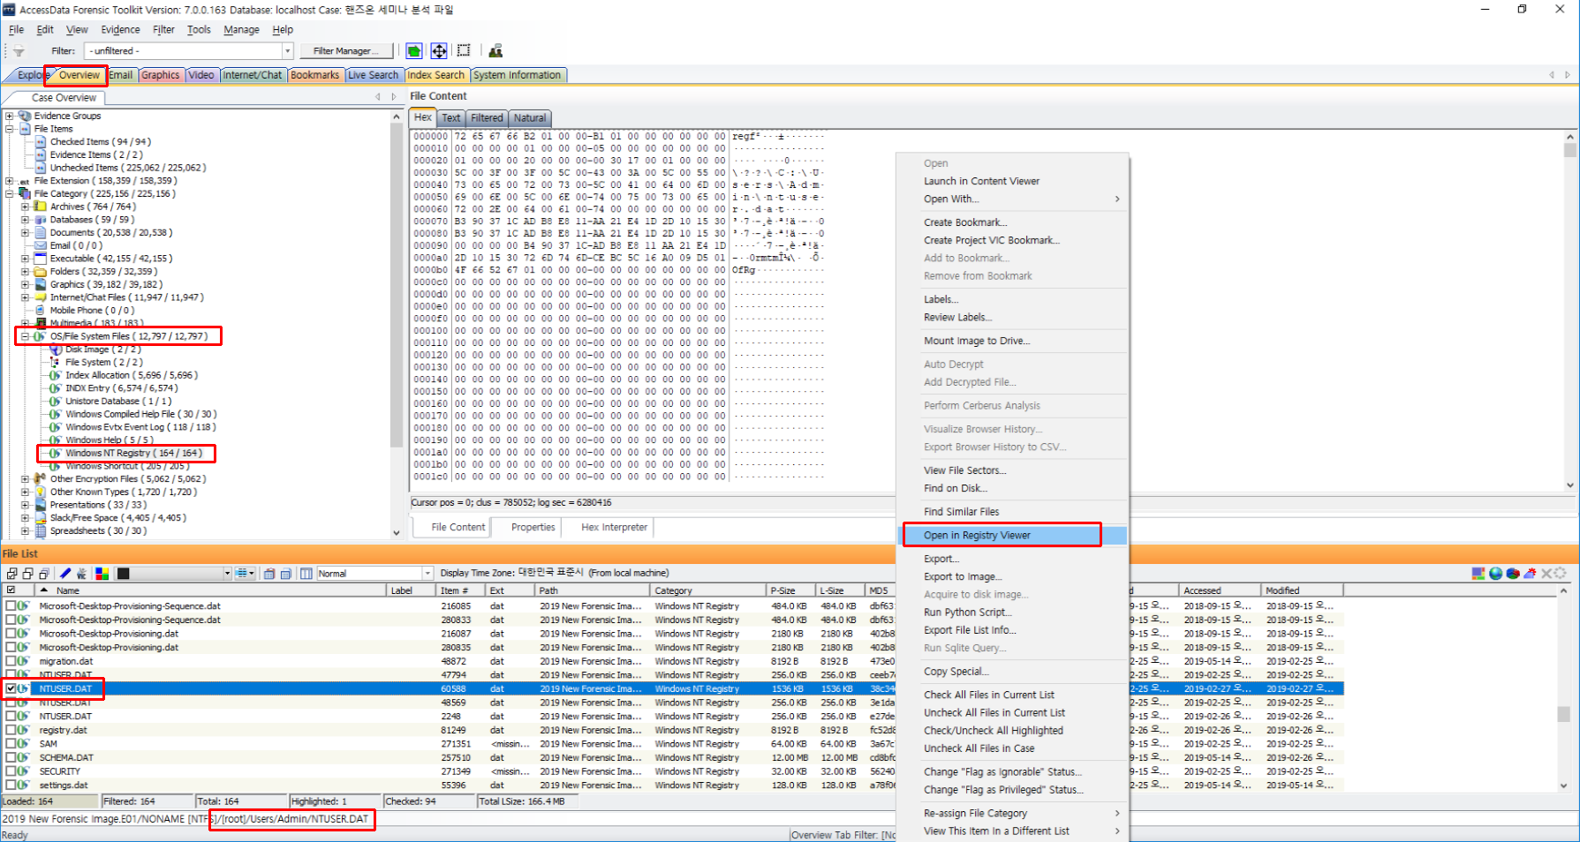
Task: Click the blue pen label icon
Action: pos(65,574)
